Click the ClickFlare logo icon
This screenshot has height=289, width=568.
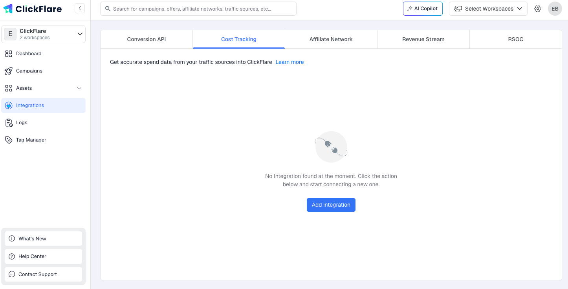[8, 9]
